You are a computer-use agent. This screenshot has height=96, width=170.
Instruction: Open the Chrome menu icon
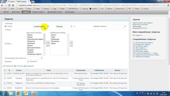[x=168, y=5]
